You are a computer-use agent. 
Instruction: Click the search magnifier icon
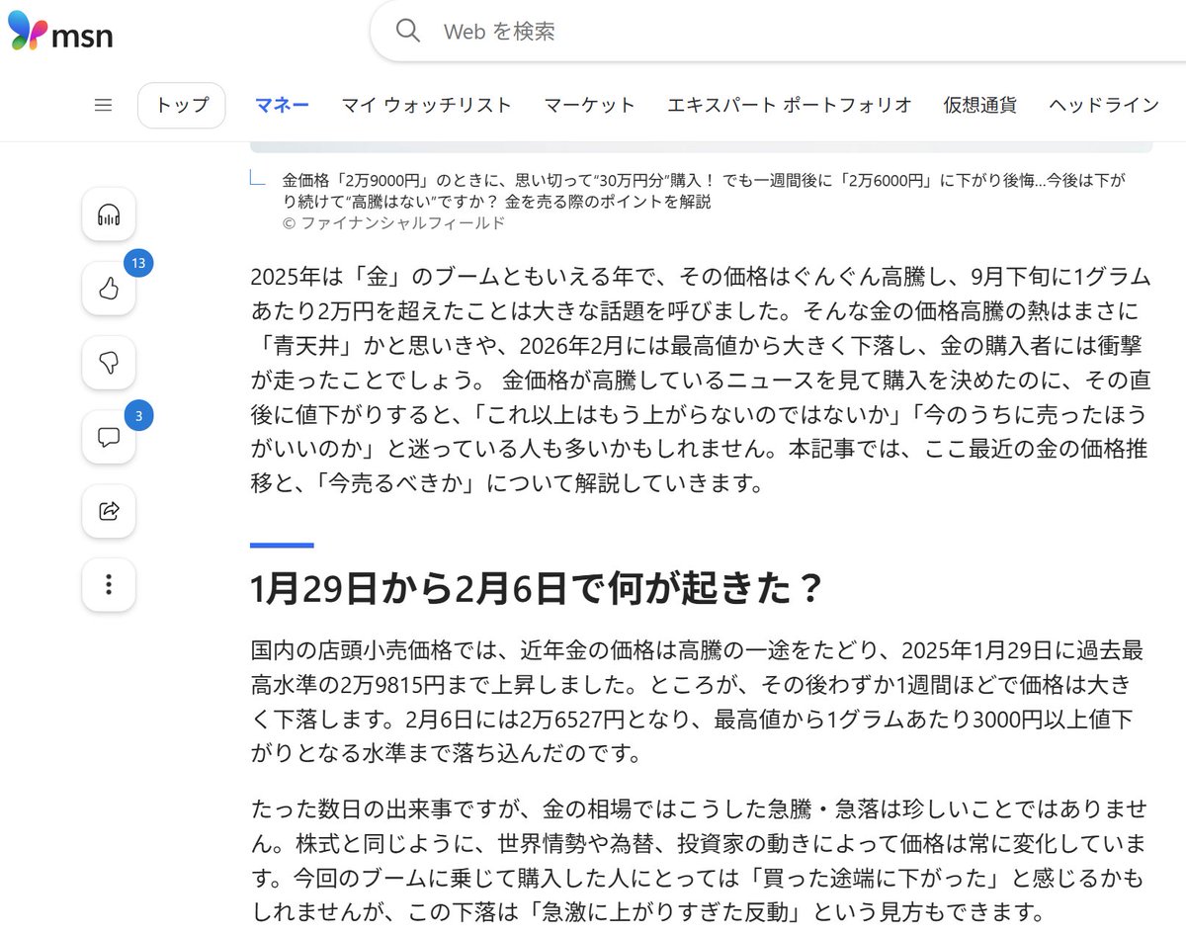[x=408, y=31]
